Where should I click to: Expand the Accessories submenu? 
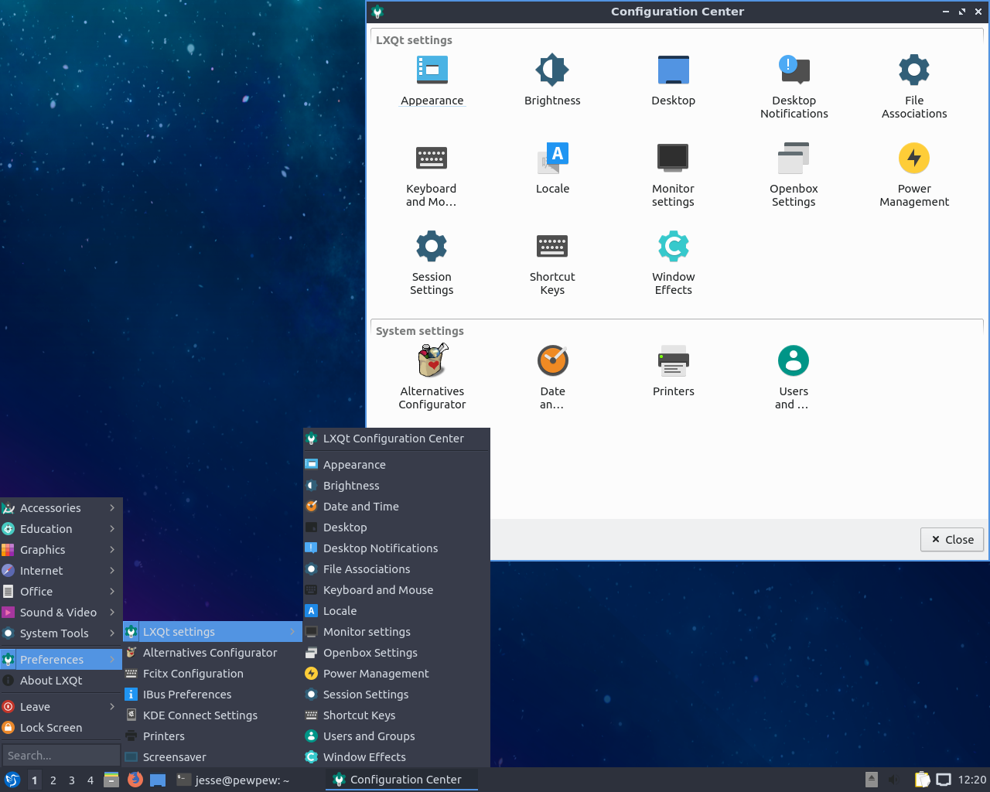[61, 508]
